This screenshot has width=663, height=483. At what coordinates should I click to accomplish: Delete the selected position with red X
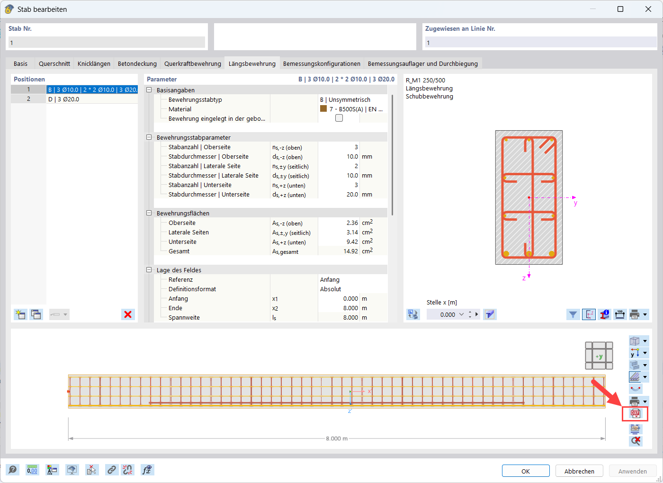pos(128,314)
